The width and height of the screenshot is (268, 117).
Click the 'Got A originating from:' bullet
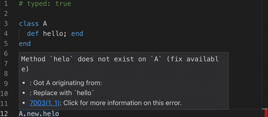tap(68, 83)
